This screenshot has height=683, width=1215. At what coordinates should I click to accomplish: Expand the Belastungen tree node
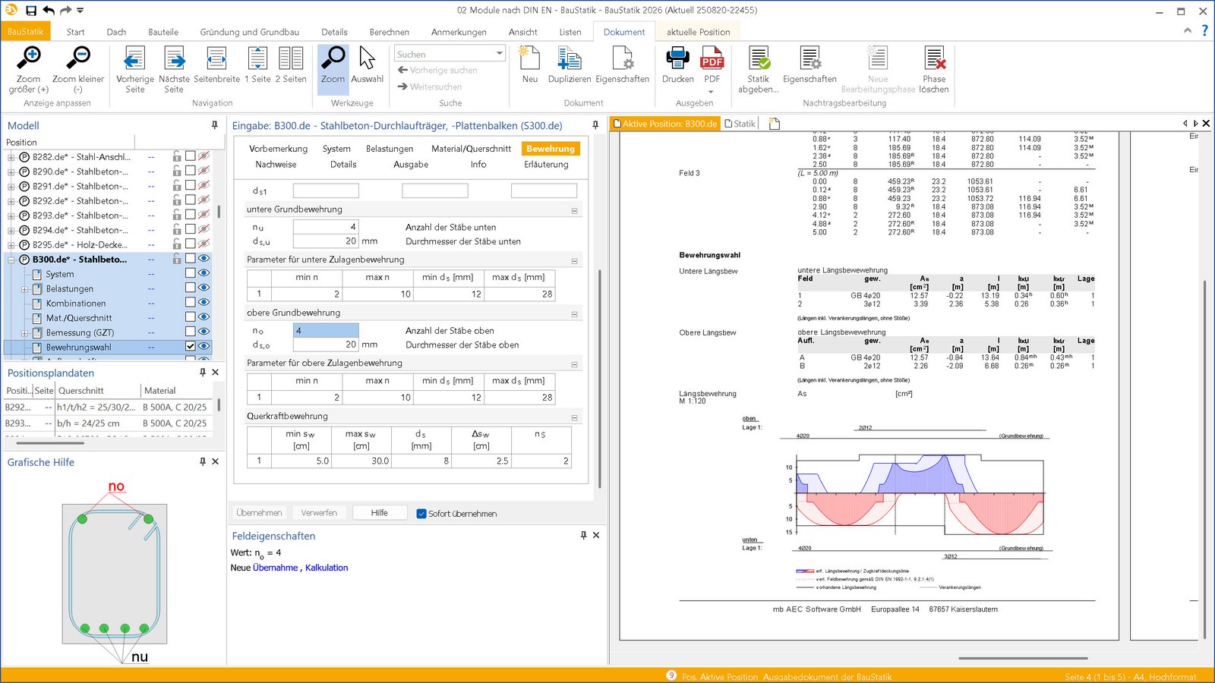24,289
